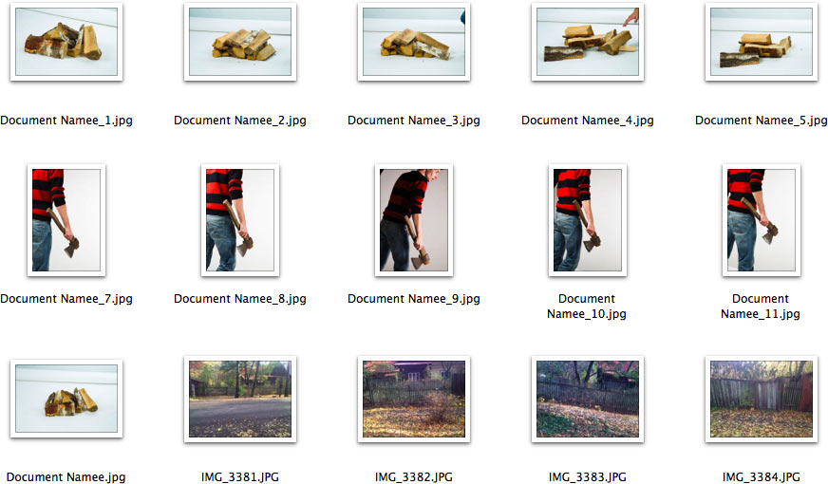828x484 pixels.
Task: Select the IMG_3383.JPG thumbnail
Action: coord(588,399)
